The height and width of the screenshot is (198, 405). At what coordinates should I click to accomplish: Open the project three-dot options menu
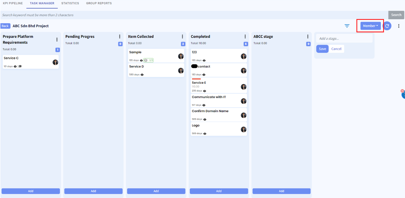[x=399, y=26]
